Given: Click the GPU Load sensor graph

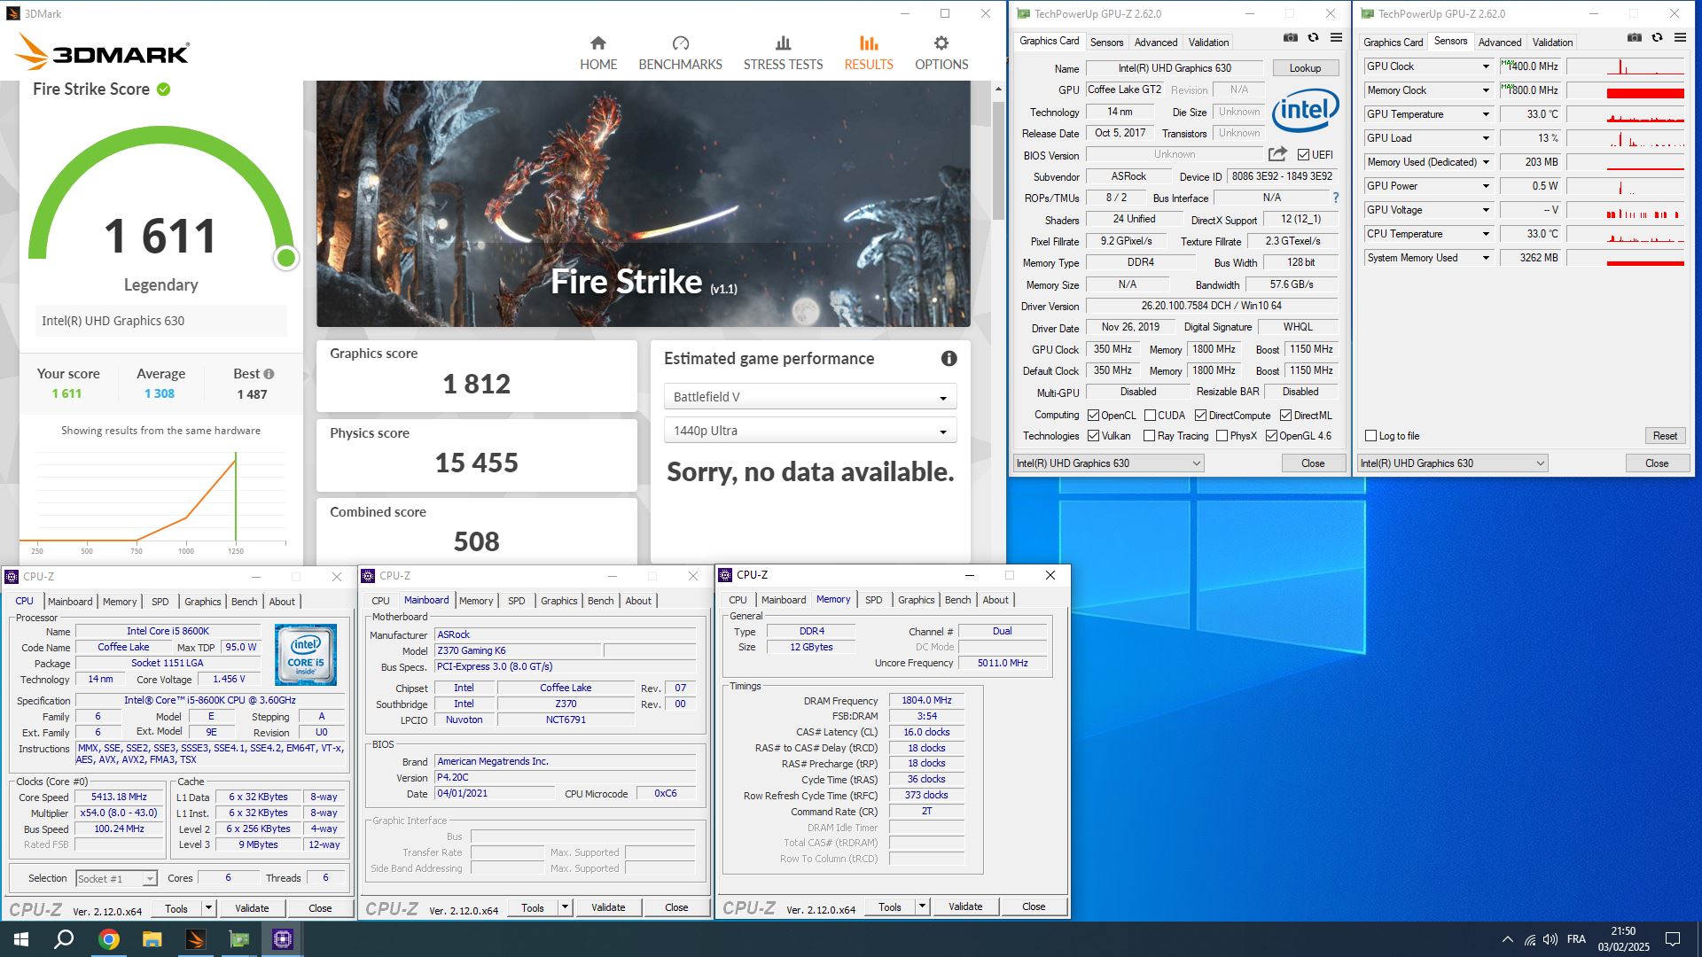Looking at the screenshot, I should (x=1625, y=138).
